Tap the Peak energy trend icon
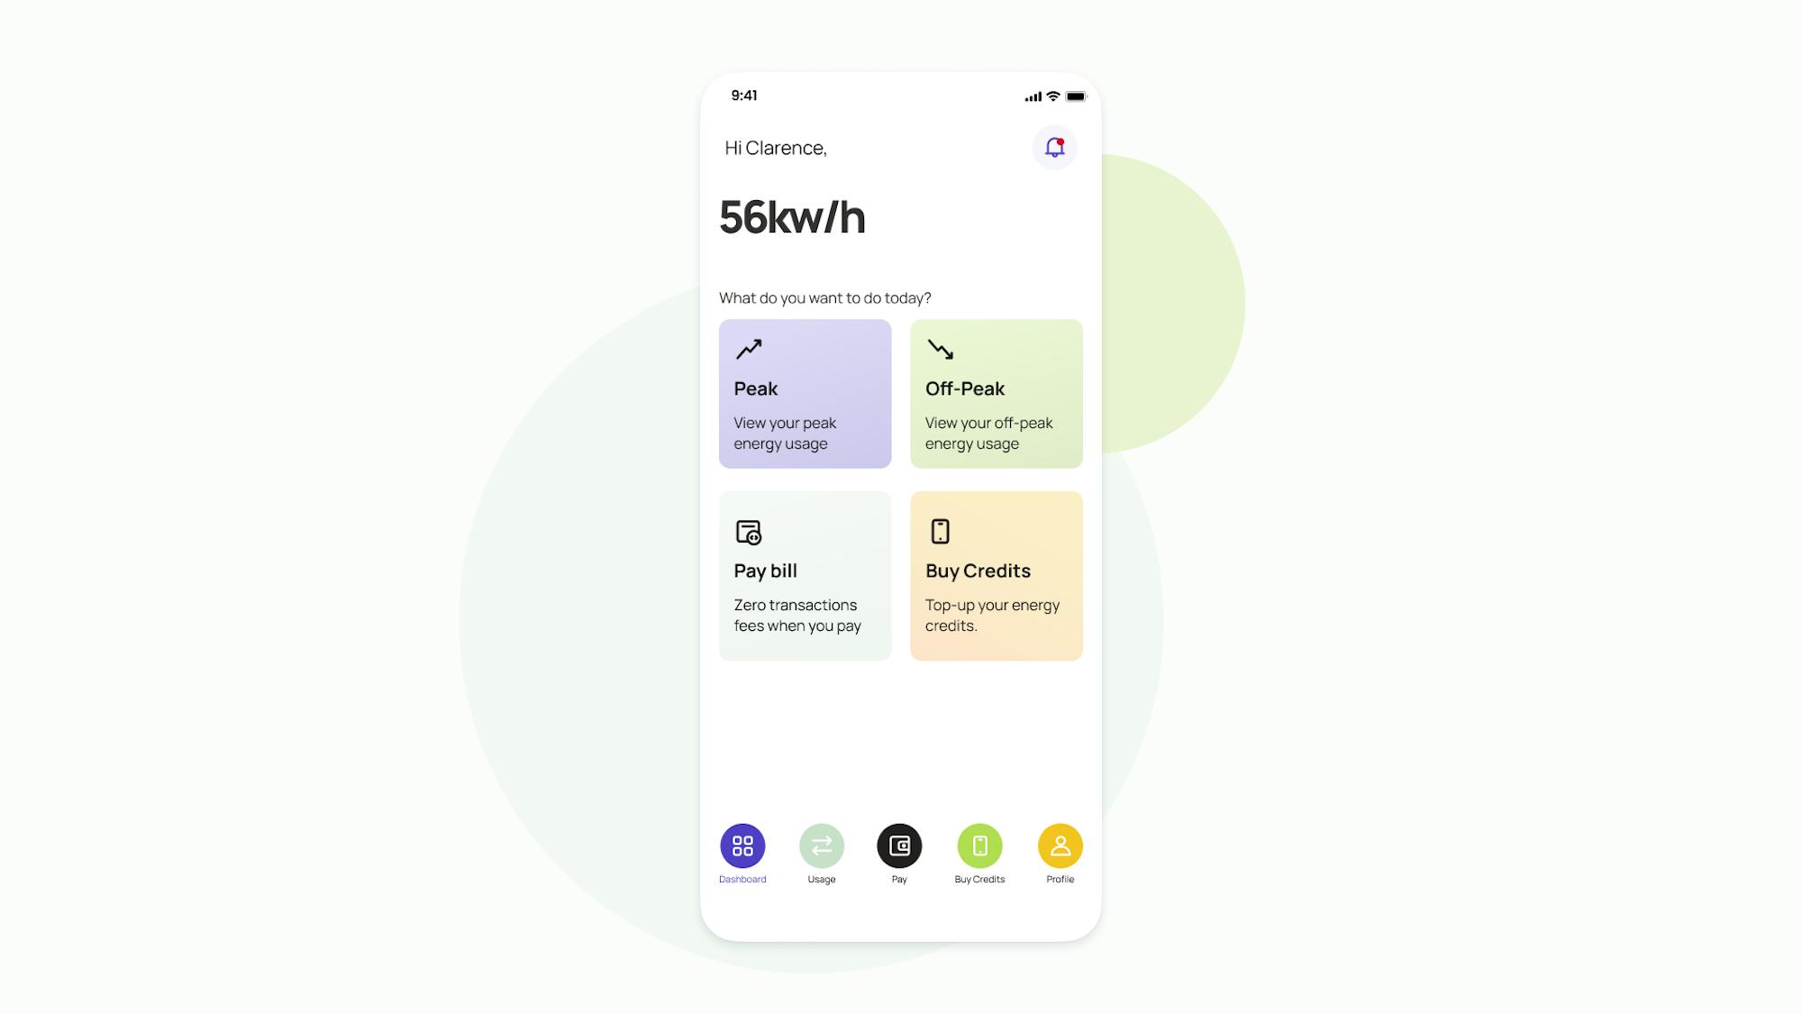Viewport: 1802px width, 1014px height. 748,349
